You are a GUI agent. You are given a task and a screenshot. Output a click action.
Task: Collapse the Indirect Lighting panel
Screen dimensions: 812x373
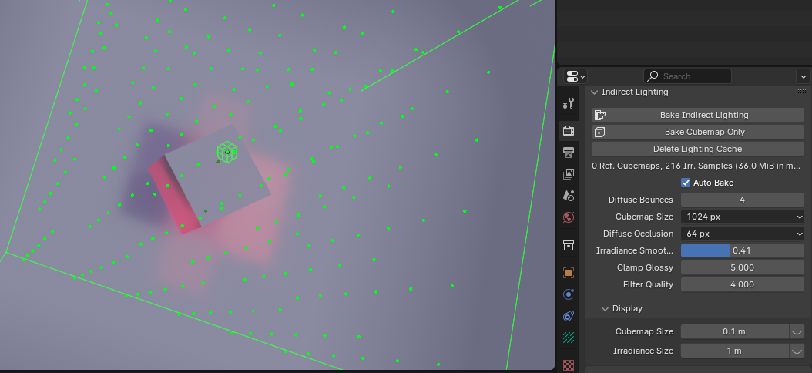[595, 92]
